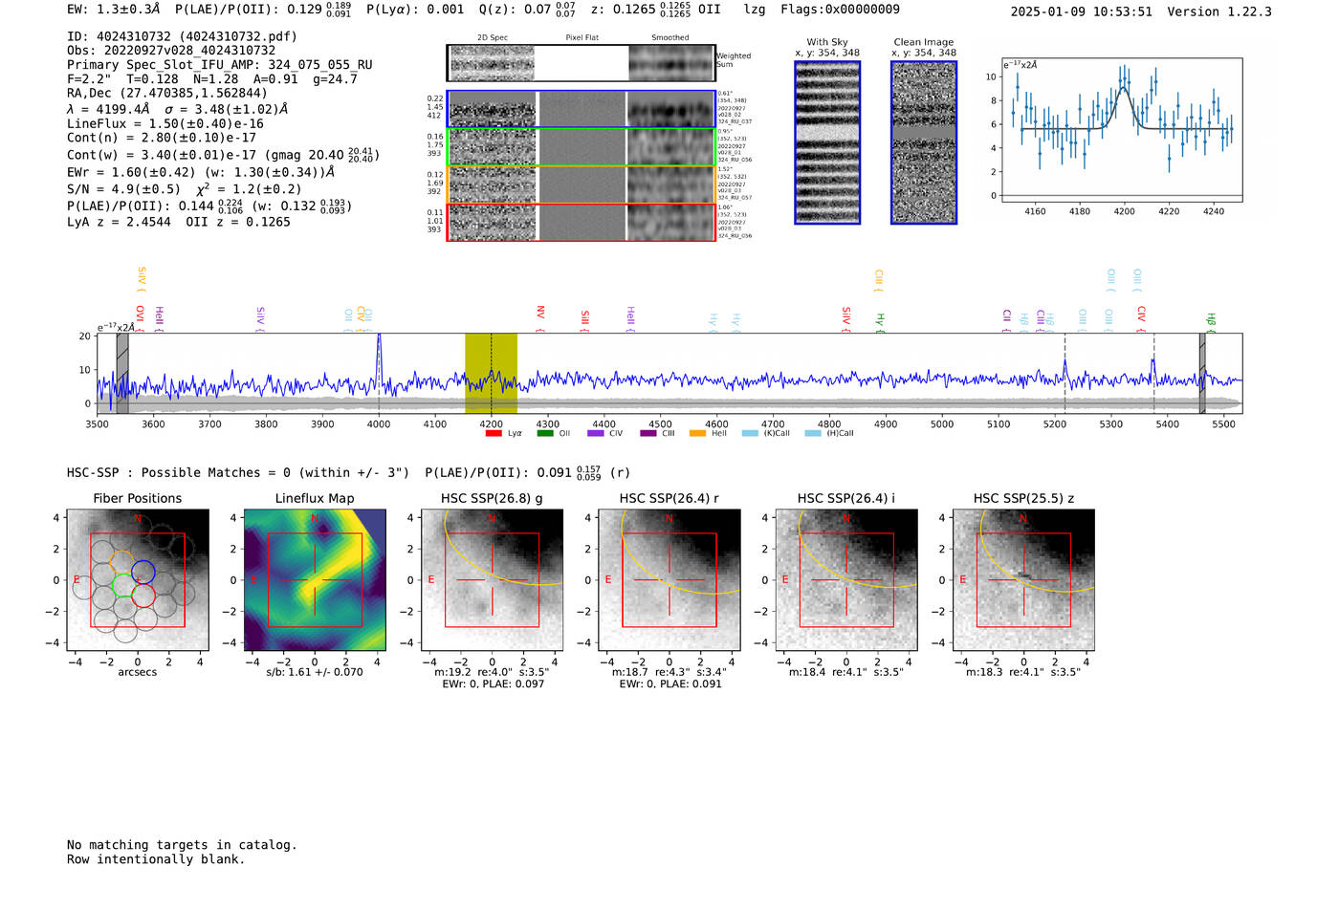Open the With Sky image thumbnail

[827, 142]
